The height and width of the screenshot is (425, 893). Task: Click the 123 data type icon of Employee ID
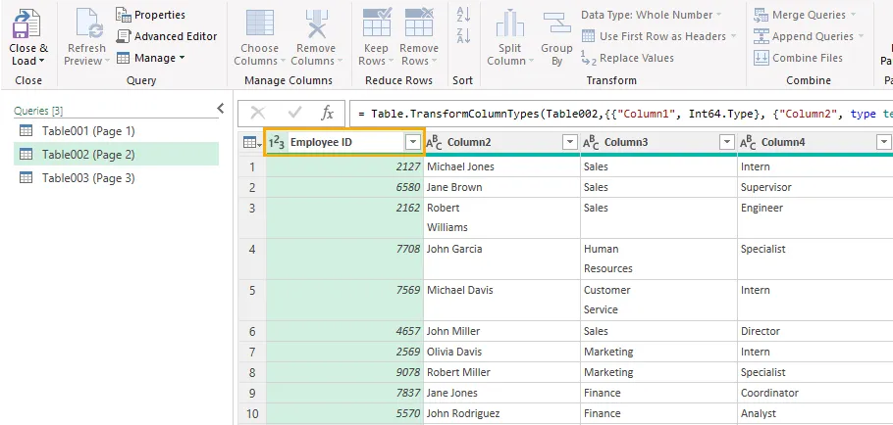pyautogui.click(x=277, y=143)
